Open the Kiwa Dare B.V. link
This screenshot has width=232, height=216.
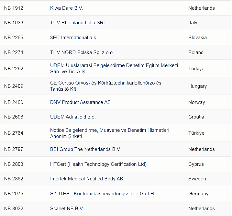coord(66,8)
